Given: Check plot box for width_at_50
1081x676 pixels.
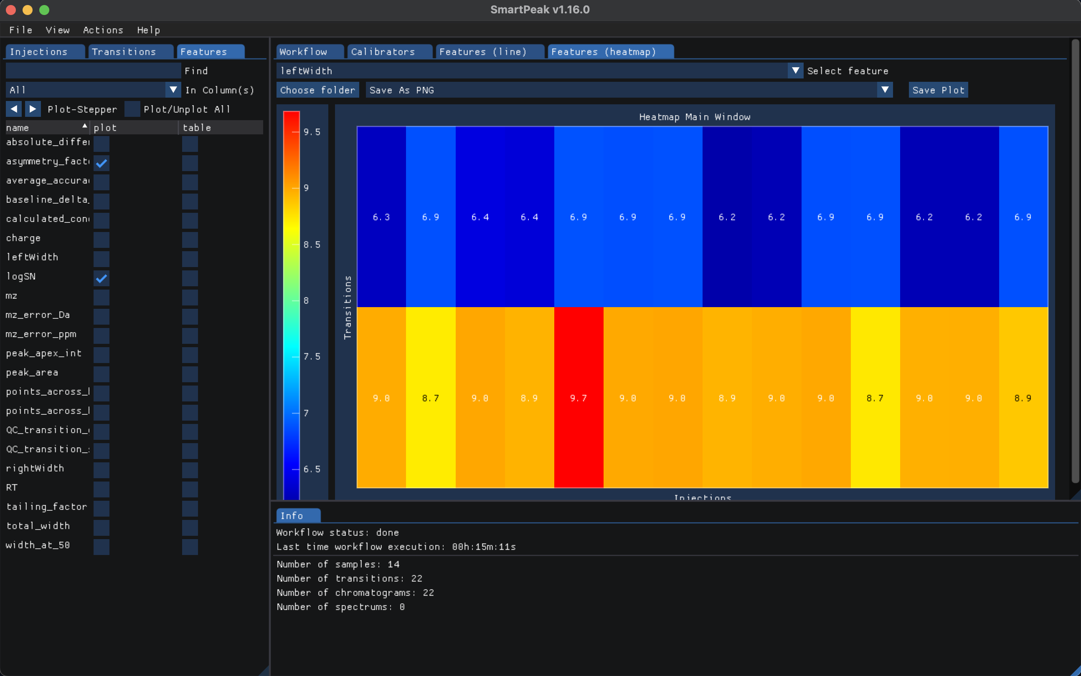Looking at the screenshot, I should (102, 547).
